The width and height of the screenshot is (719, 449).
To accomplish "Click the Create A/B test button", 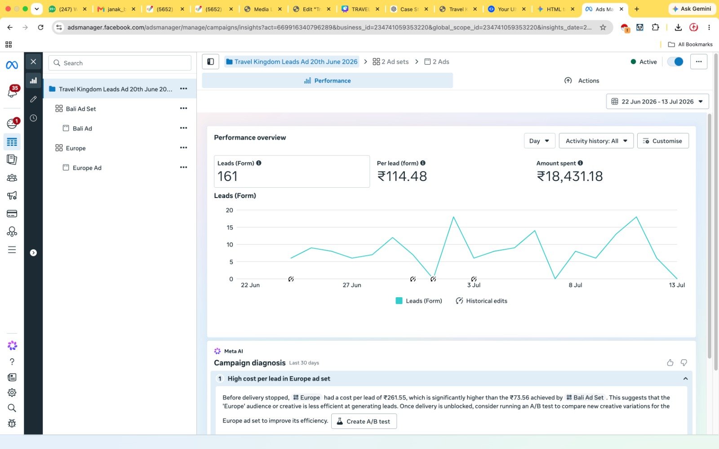I will pos(364,421).
